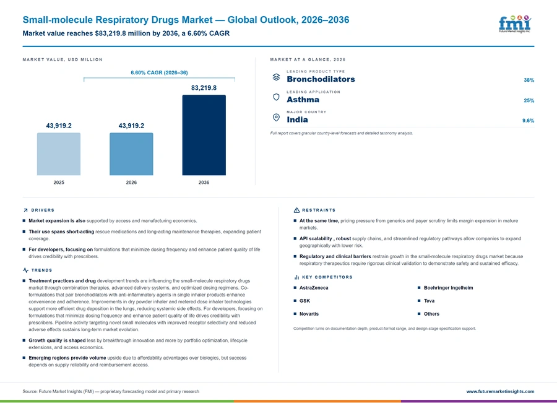This screenshot has width=557, height=403.
Task: Click the Boehringer Ingelheim competitor entry
Action: point(448,288)
